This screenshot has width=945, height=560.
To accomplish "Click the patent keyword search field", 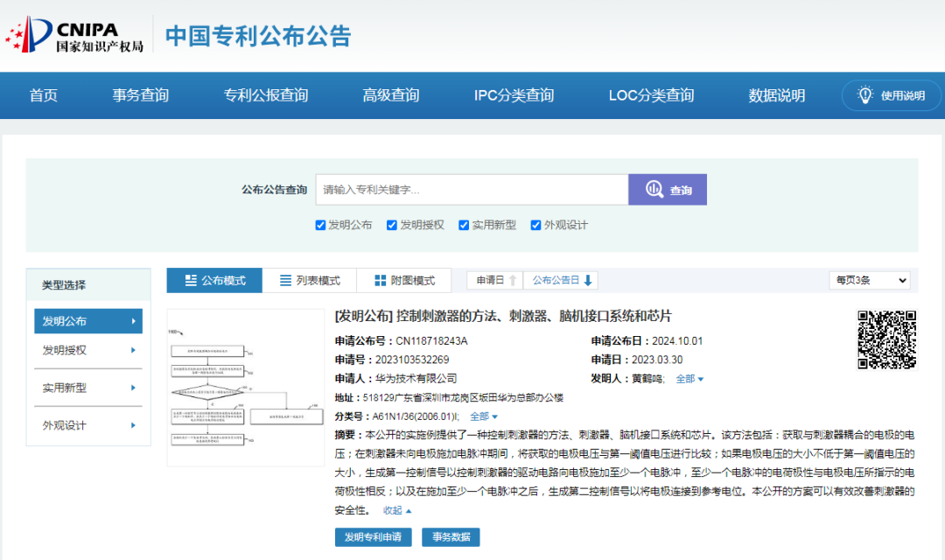I will coord(472,190).
